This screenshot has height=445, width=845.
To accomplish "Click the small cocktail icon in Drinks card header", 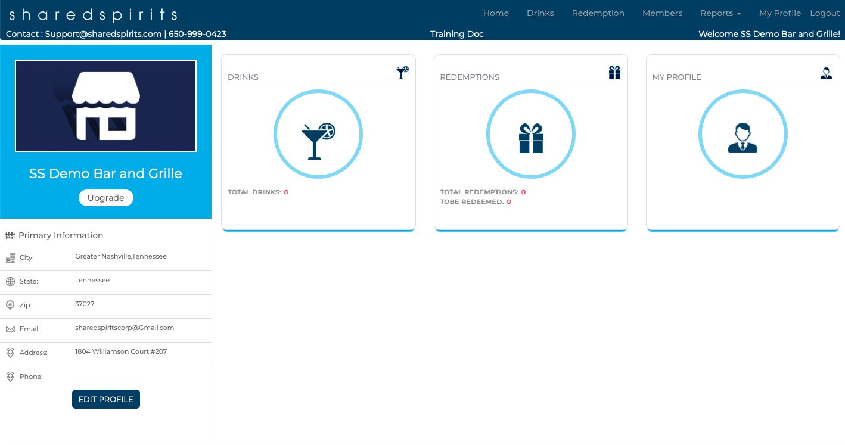I will [x=403, y=73].
